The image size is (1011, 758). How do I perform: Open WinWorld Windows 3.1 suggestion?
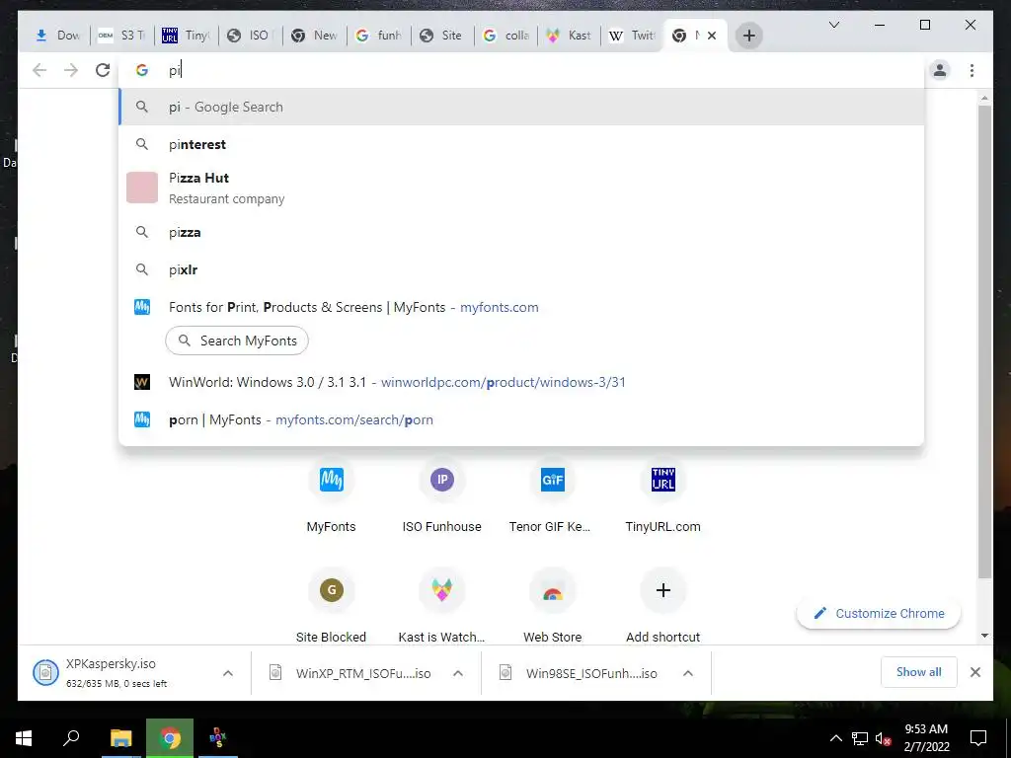(521, 382)
